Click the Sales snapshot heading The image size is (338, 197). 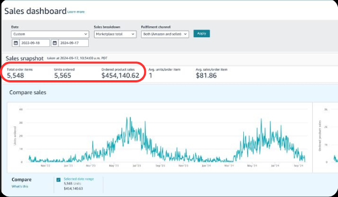point(25,59)
